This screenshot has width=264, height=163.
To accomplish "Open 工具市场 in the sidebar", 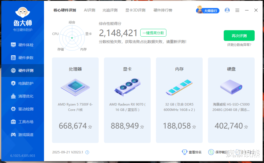I will (23, 122).
